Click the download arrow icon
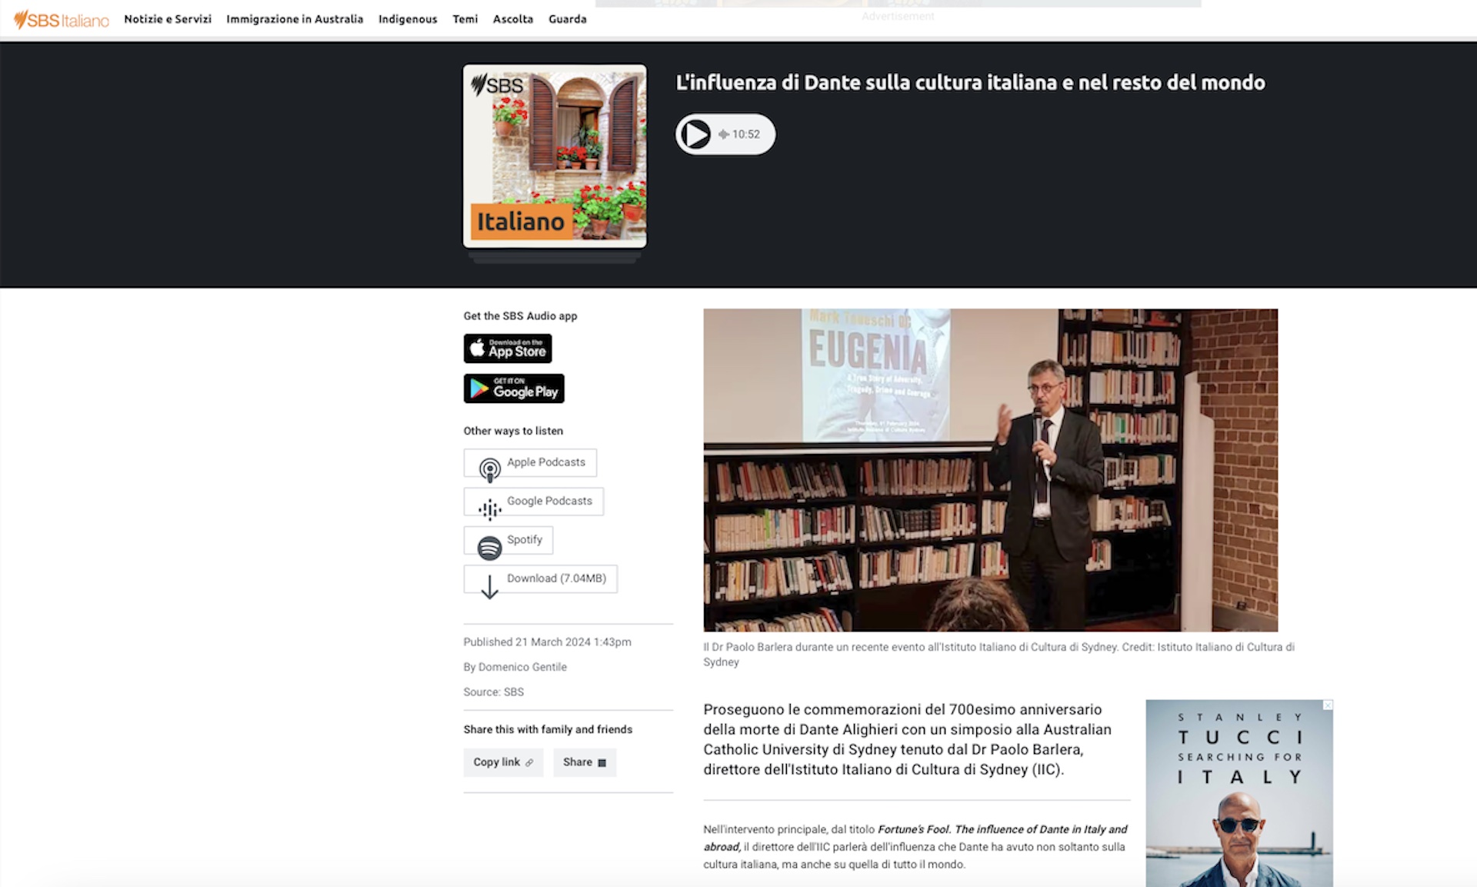This screenshot has width=1477, height=887. [x=489, y=586]
